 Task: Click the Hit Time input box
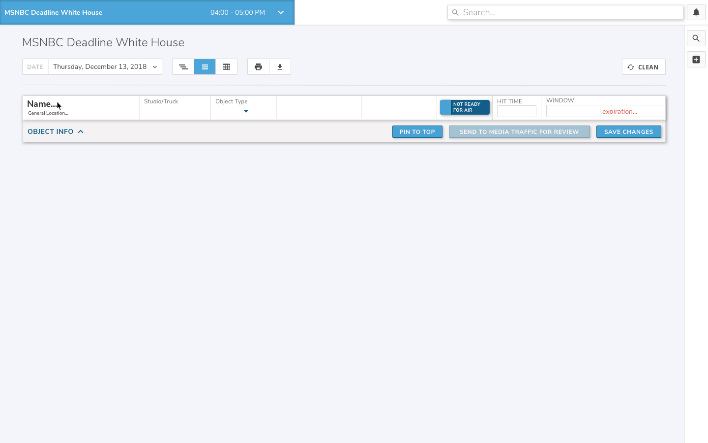516,112
